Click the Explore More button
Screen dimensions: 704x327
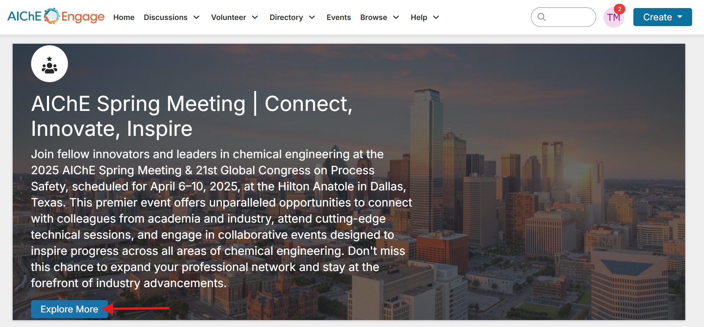(69, 309)
